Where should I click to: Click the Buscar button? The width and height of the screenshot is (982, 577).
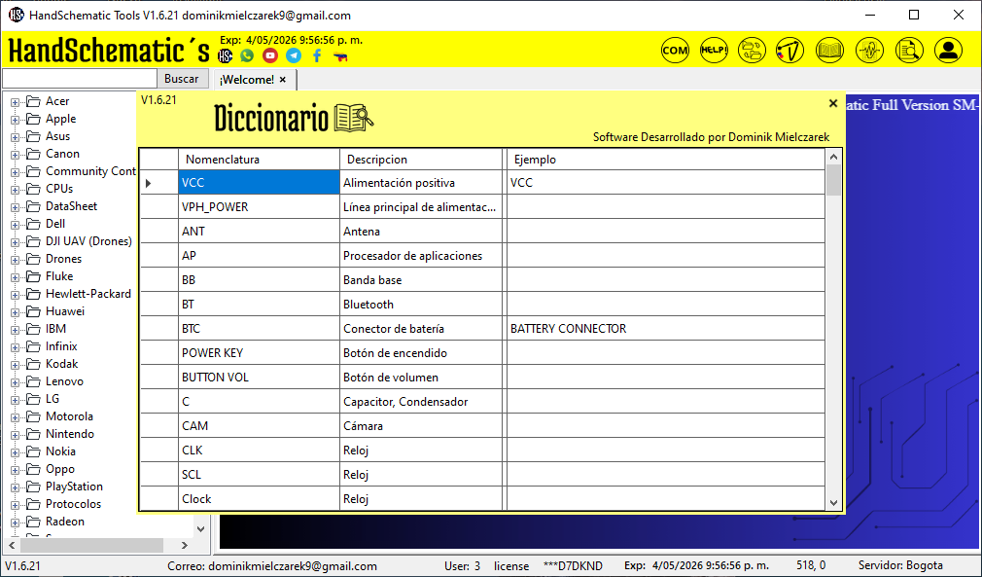click(182, 78)
